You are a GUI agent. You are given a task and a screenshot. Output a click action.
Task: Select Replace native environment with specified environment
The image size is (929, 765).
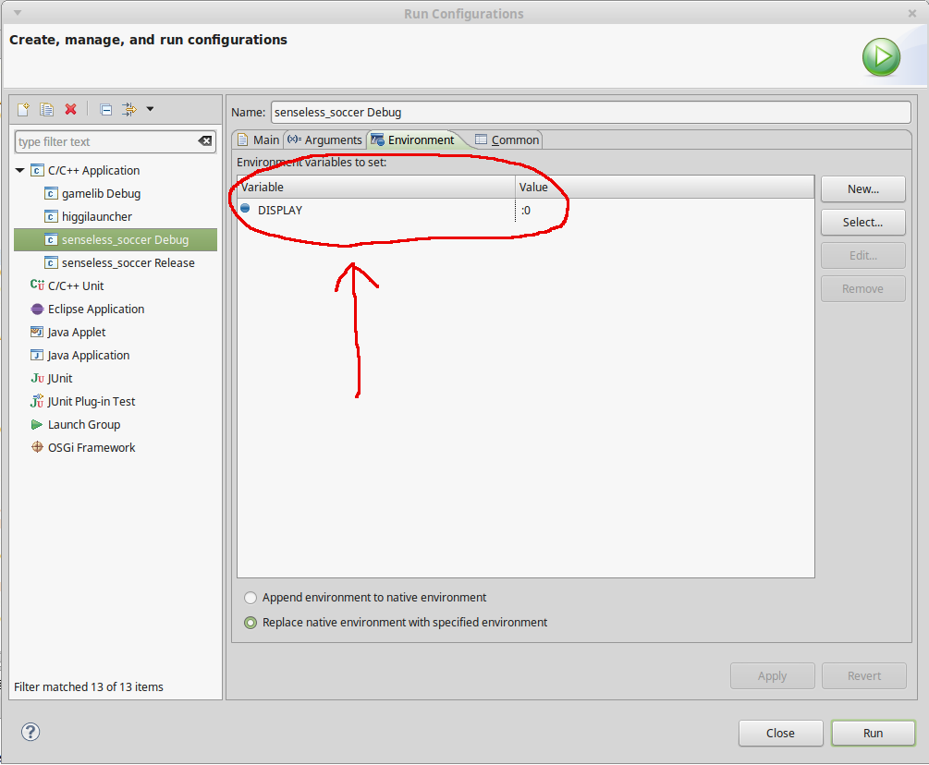(250, 623)
